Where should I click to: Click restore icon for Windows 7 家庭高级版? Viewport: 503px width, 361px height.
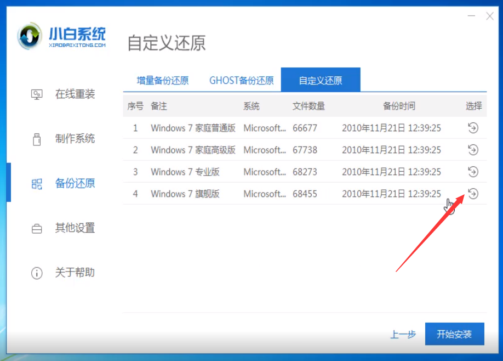473,150
